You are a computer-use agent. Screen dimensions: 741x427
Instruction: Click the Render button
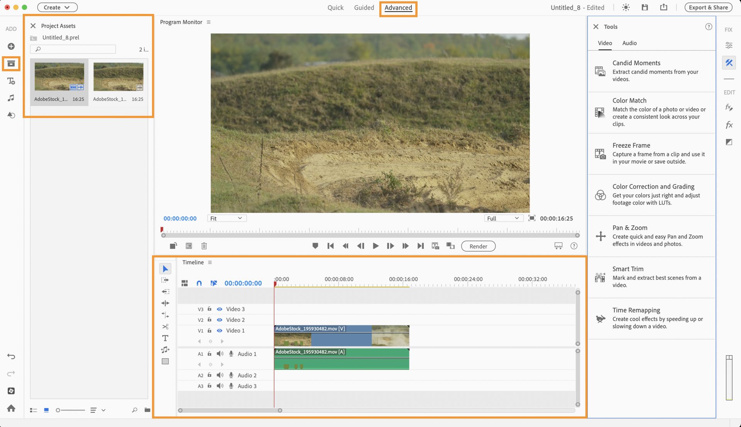(x=478, y=246)
